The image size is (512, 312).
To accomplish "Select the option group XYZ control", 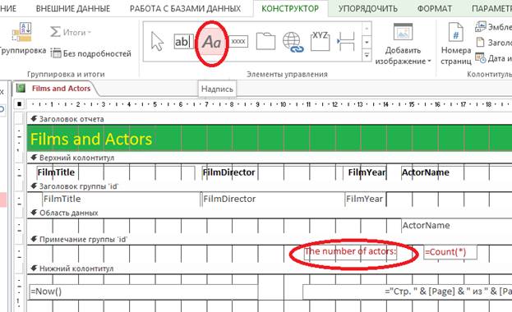I will 320,41.
